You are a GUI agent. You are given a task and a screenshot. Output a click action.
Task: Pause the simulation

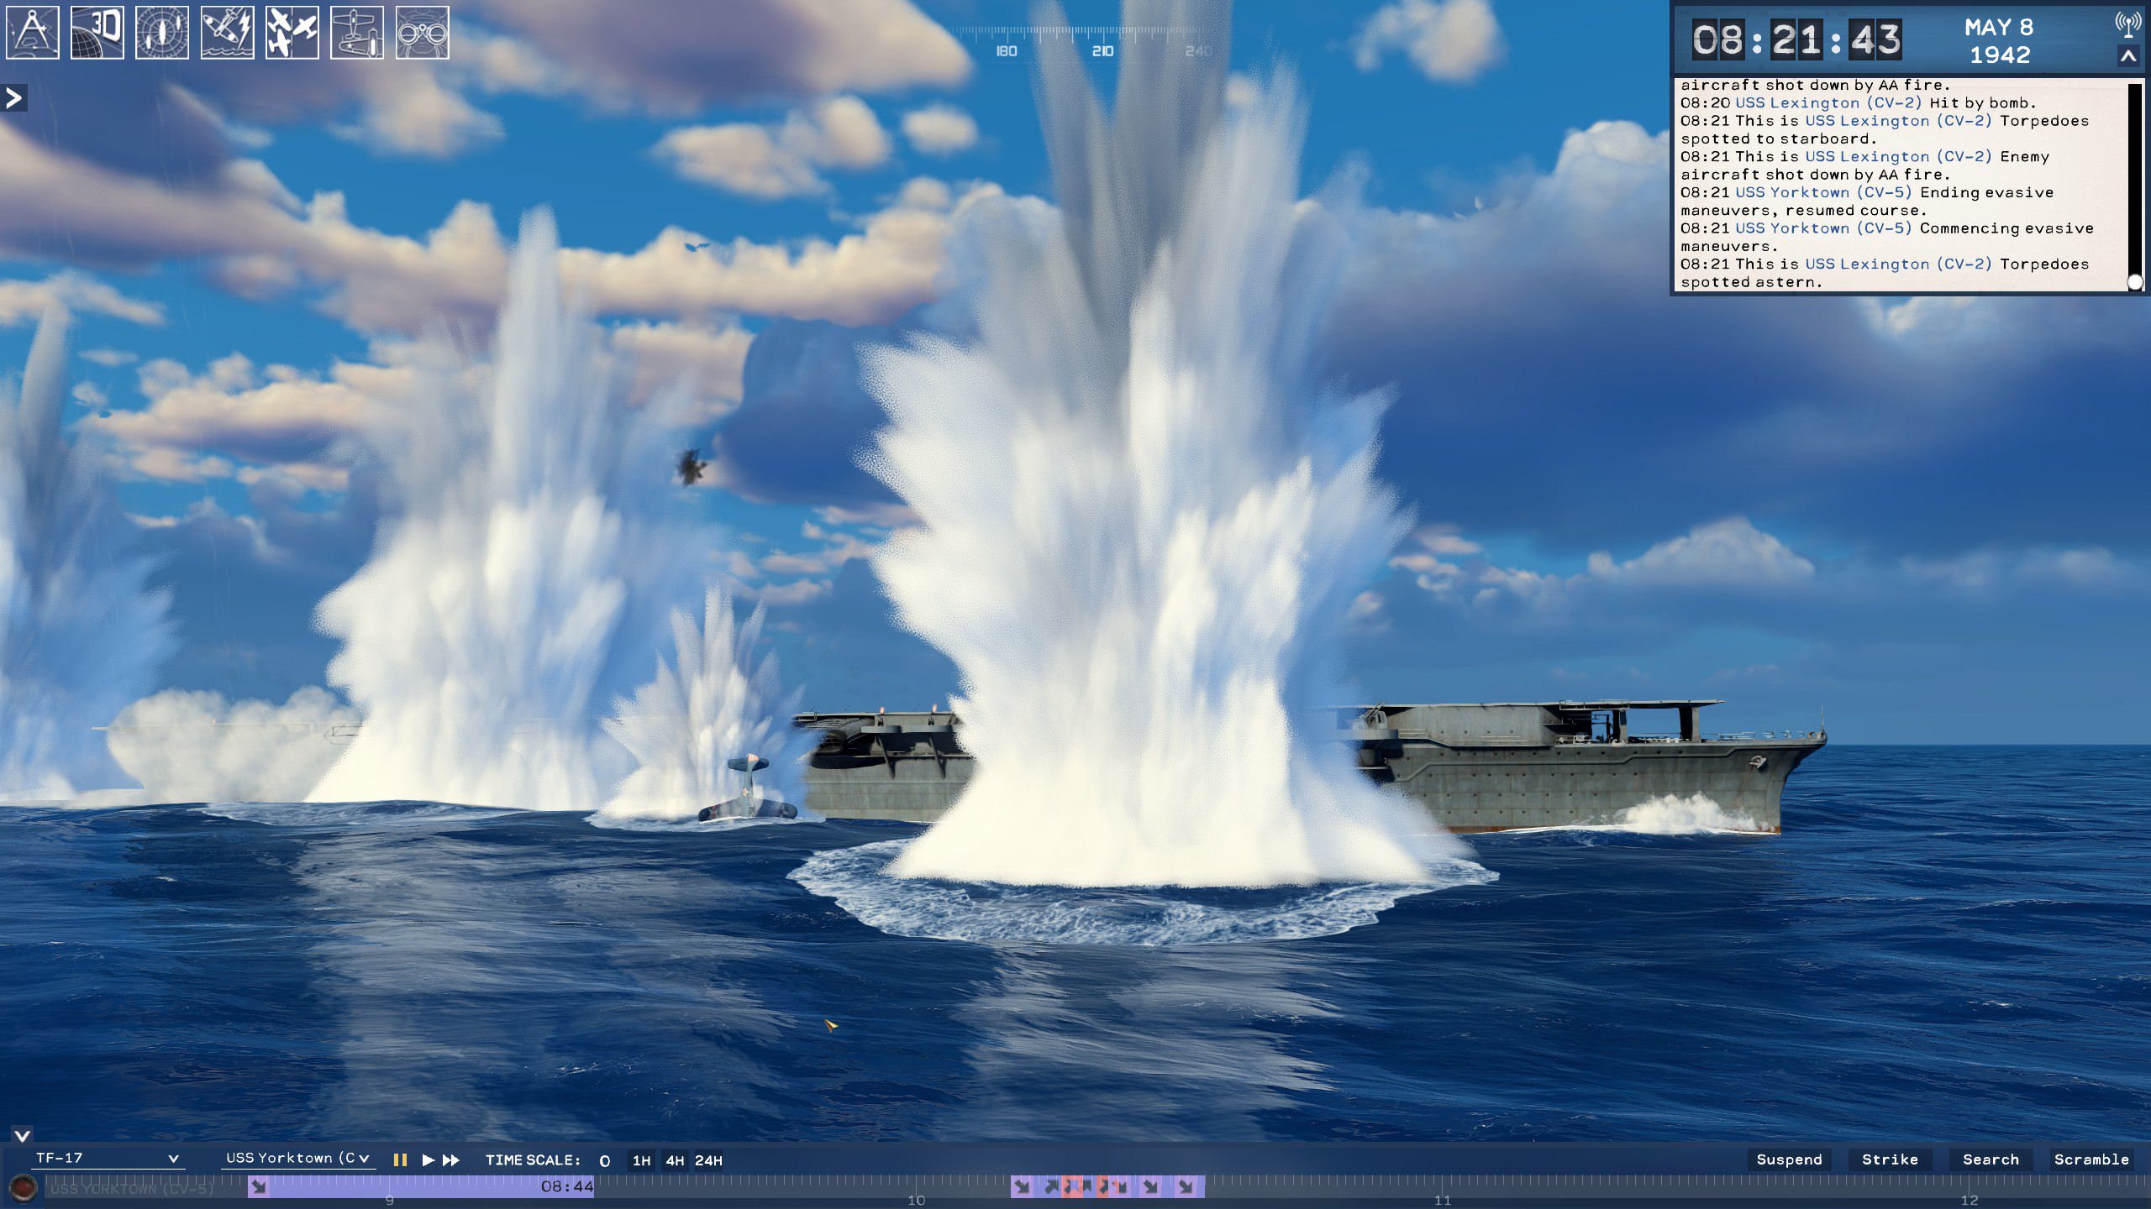(x=400, y=1159)
